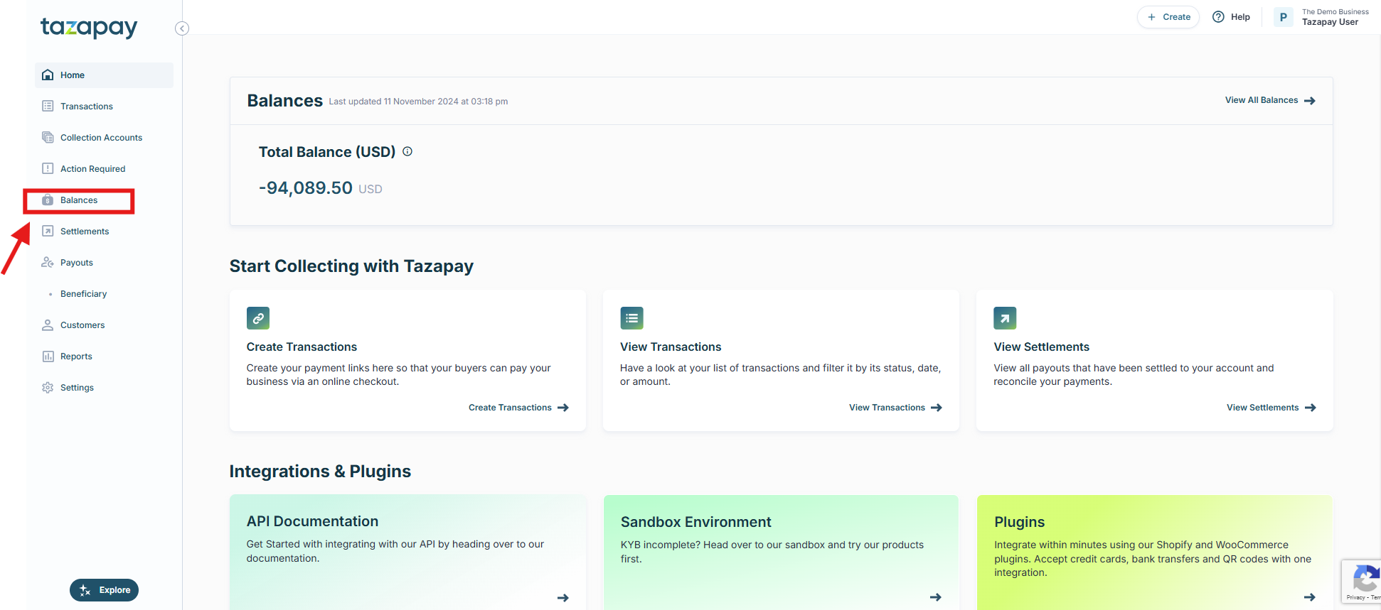Image resolution: width=1381 pixels, height=610 pixels.
Task: Open the Action Required page
Action: click(x=104, y=169)
